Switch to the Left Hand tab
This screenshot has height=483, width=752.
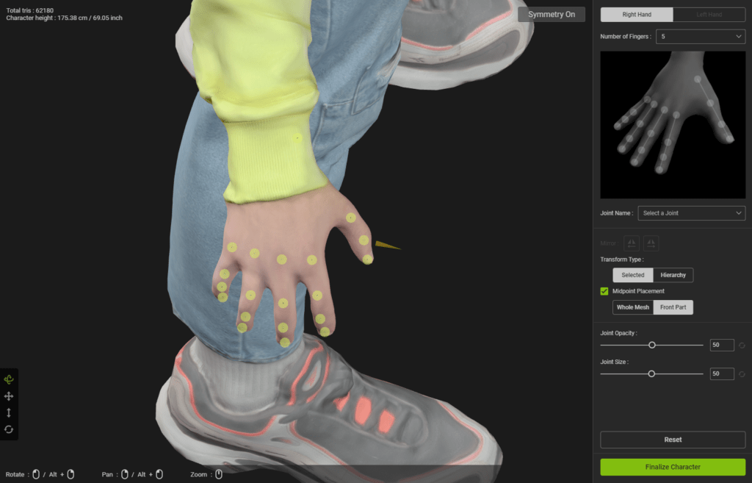click(709, 15)
